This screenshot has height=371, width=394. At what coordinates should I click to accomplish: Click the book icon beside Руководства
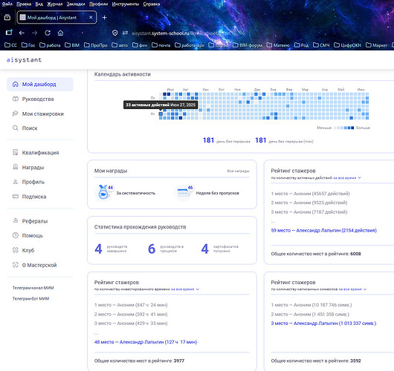coord(16,99)
